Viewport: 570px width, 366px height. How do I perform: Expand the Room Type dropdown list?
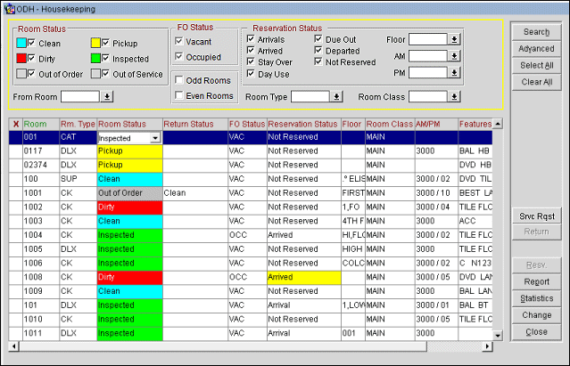339,95
